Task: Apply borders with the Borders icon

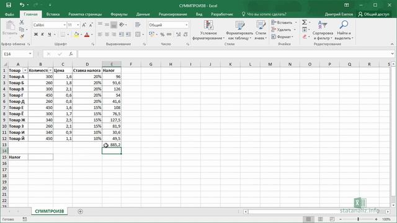Action: [63, 35]
